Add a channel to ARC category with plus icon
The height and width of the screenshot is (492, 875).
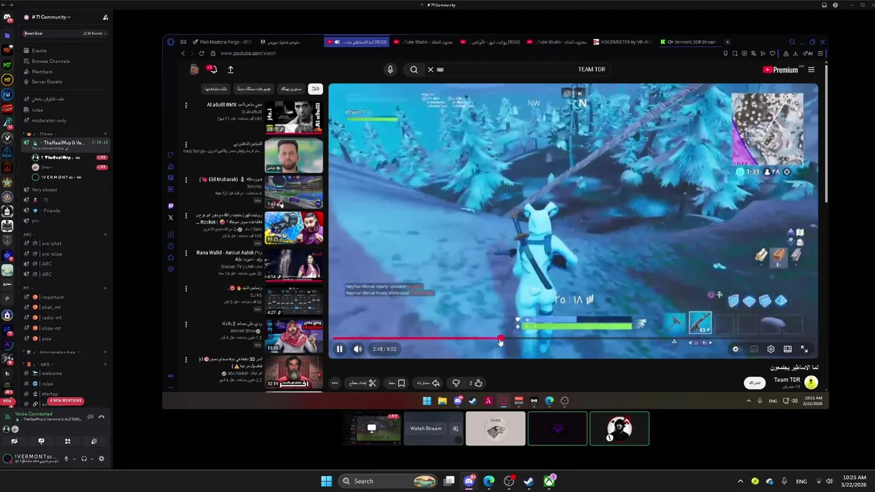105,234
